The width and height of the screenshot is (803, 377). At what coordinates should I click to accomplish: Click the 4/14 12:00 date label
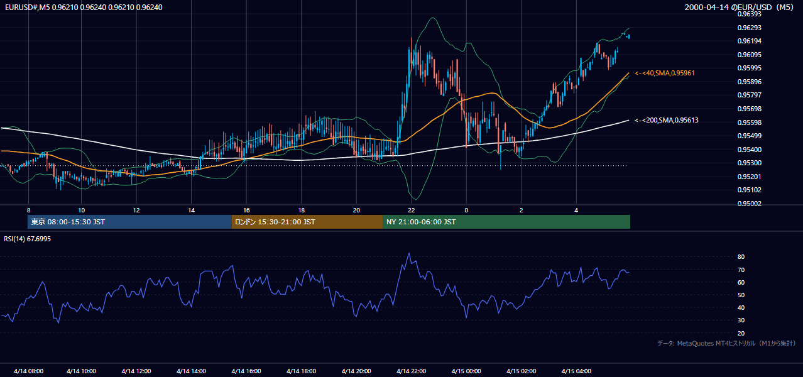(136, 371)
